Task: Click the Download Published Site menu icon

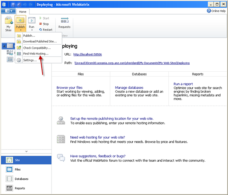Action: [x=19, y=42]
